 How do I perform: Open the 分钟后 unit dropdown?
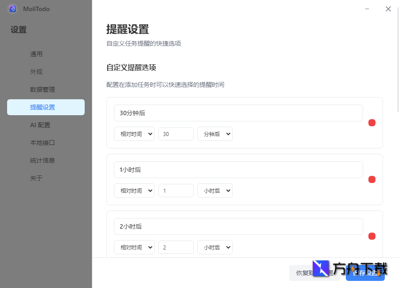click(215, 133)
